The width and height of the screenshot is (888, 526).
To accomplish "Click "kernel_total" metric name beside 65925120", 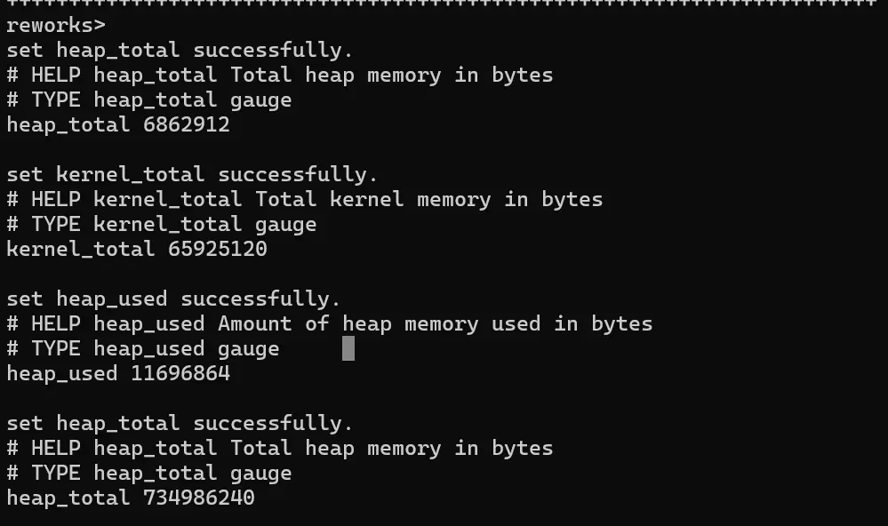I will (x=80, y=249).
